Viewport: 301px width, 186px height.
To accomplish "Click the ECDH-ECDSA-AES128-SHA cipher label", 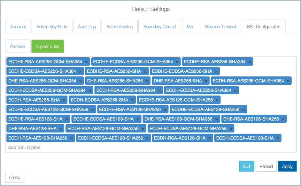I will 245,138.
